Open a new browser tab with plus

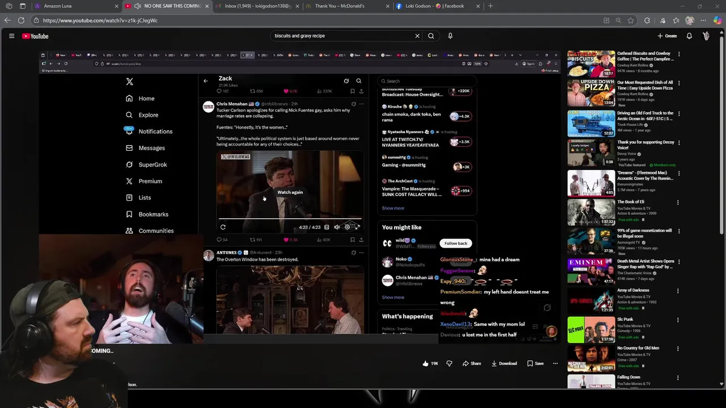tap(490, 6)
